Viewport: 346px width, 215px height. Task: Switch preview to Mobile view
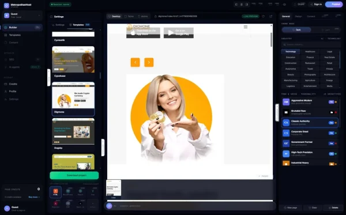click(143, 16)
